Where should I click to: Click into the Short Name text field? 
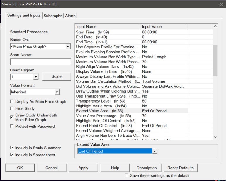[x=40, y=62]
